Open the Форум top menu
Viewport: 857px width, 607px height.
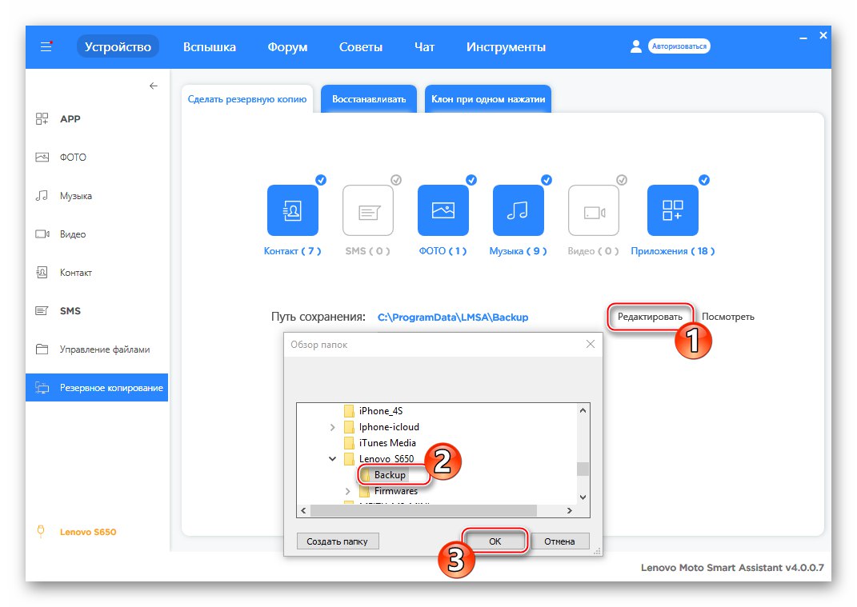coord(287,47)
